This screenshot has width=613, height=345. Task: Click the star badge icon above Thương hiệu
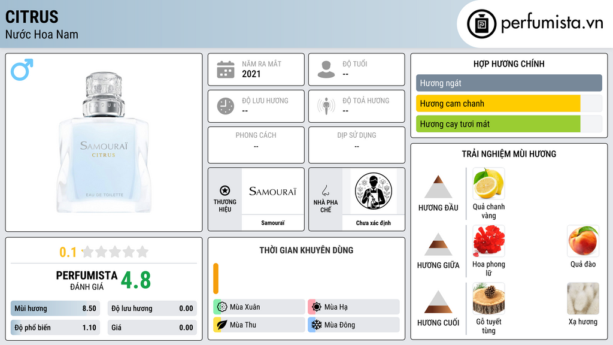click(225, 190)
